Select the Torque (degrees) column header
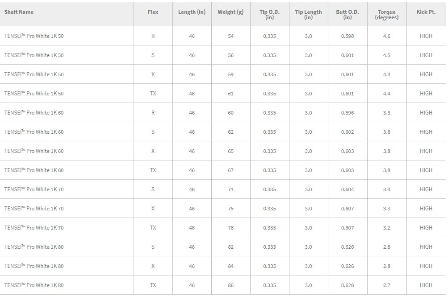The height and width of the screenshot is (296, 448). tap(386, 15)
